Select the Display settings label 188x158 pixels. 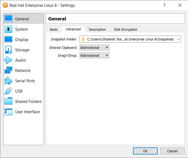pyautogui.click(x=22, y=40)
